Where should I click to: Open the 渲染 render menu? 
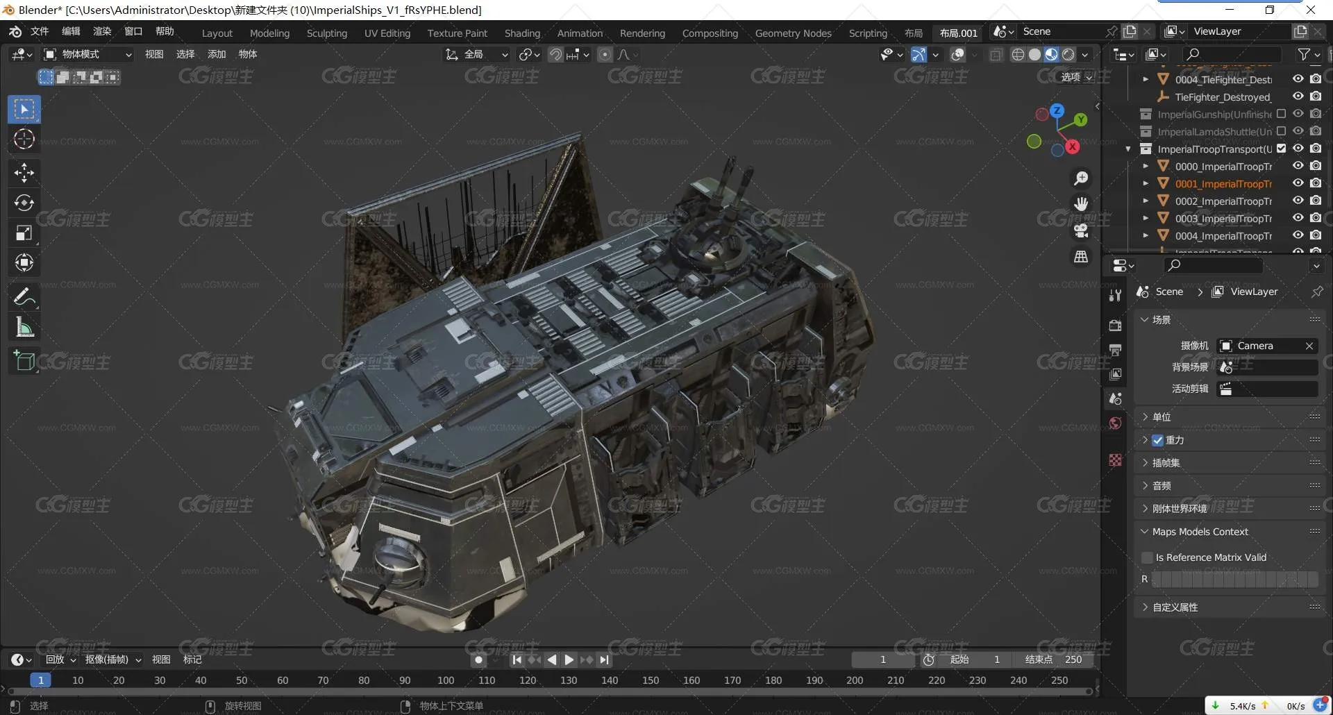tap(102, 31)
